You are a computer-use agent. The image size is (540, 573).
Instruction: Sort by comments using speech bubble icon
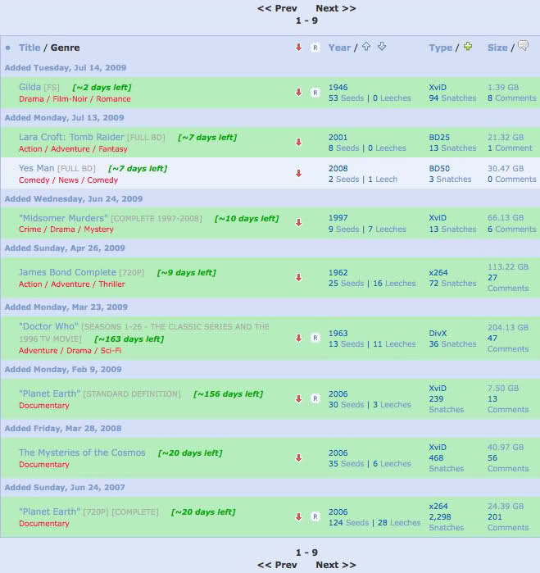tap(523, 46)
